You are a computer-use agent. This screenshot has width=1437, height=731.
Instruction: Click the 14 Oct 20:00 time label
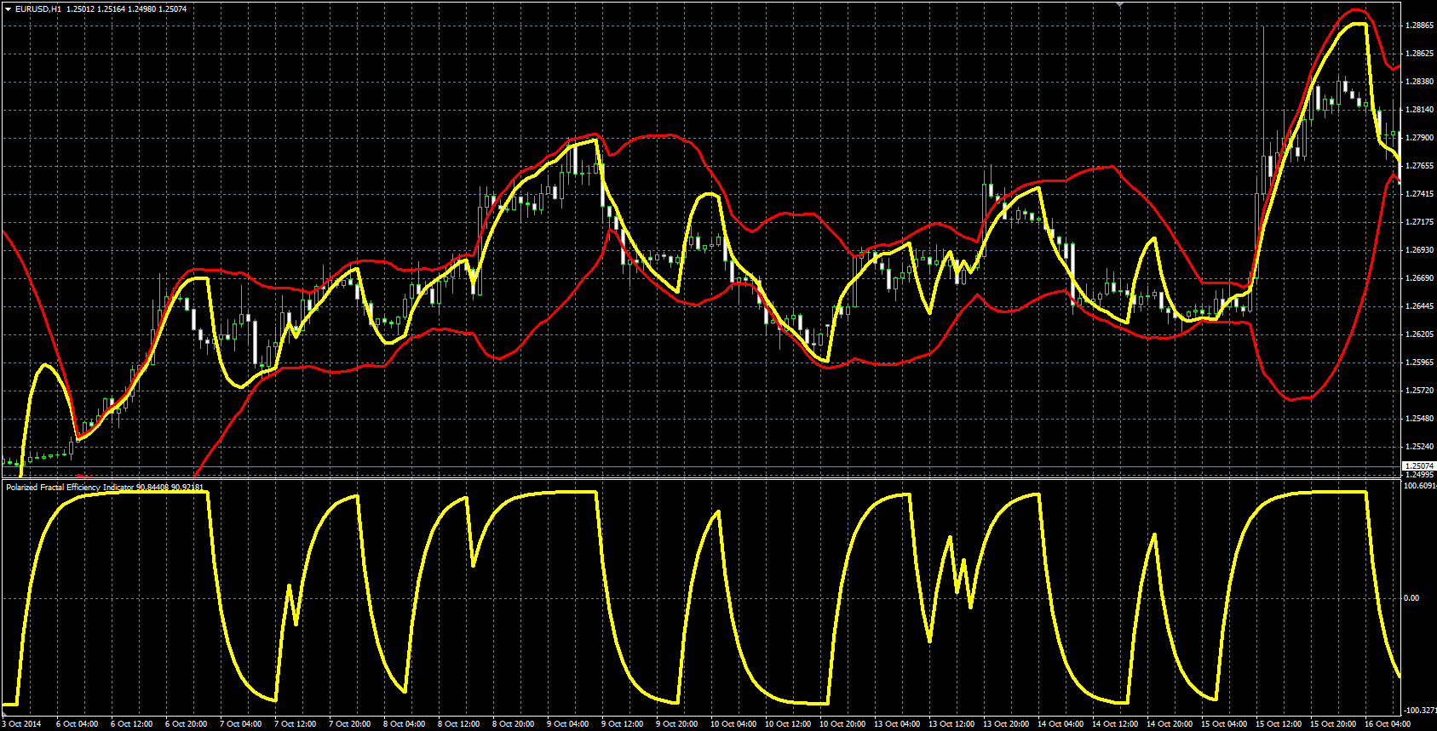(1170, 724)
